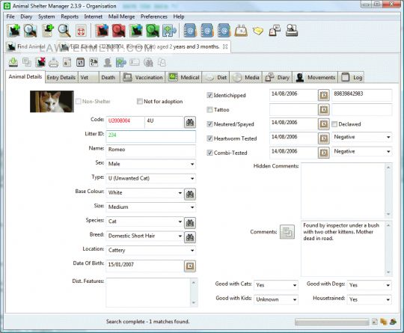Add a lost animal via red cat icon
This screenshot has height=333, width=404.
(102, 31)
